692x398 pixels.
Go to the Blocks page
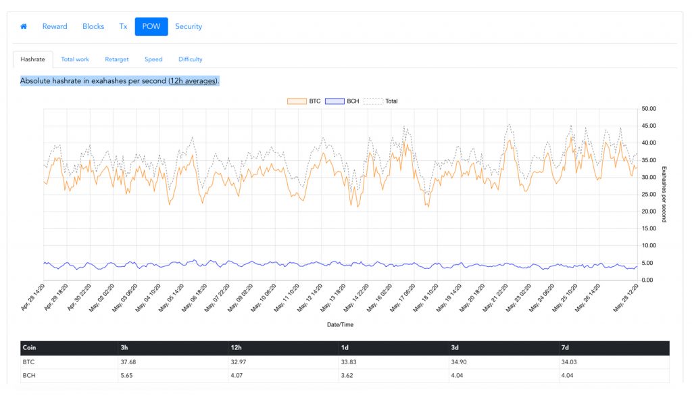click(93, 26)
